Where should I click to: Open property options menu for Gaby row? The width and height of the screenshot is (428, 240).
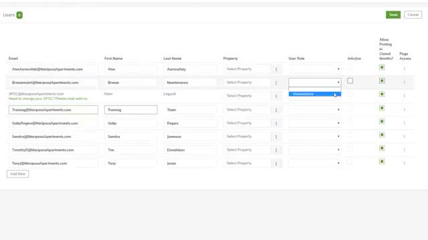click(x=276, y=123)
